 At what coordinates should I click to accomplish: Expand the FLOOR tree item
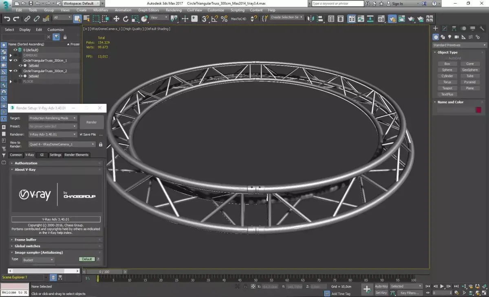click(x=11, y=81)
